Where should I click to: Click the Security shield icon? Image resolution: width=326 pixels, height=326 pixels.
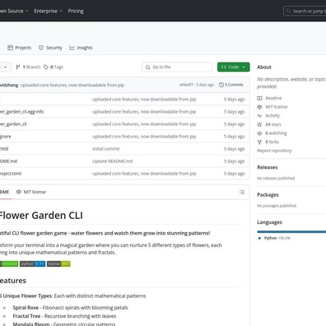(41, 48)
